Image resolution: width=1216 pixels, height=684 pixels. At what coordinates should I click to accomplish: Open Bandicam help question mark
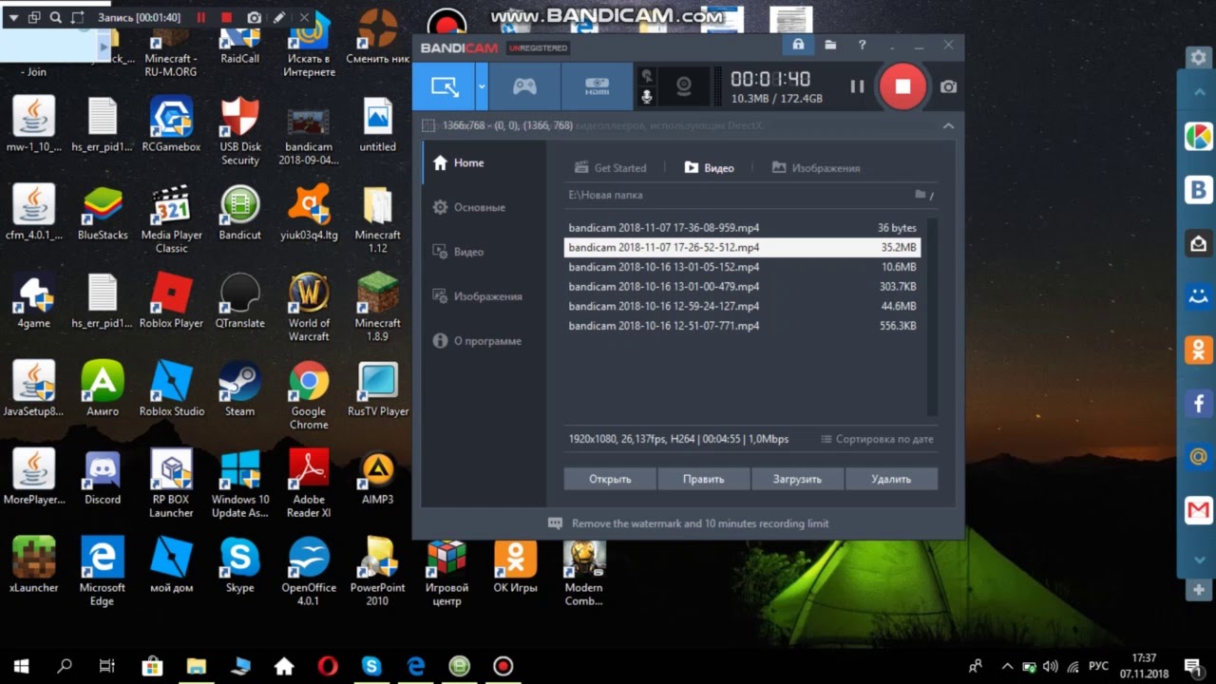pyautogui.click(x=862, y=45)
